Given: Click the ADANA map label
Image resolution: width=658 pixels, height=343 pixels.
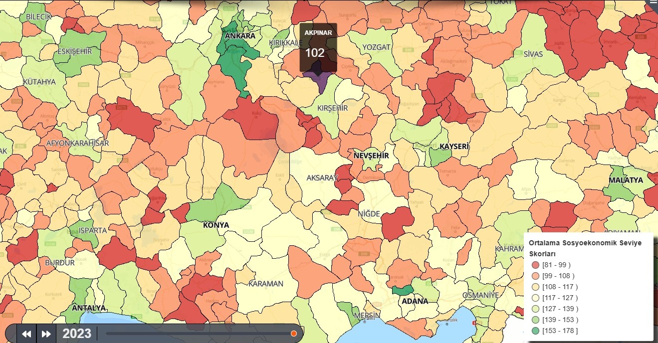Looking at the screenshot, I should click(x=415, y=301).
